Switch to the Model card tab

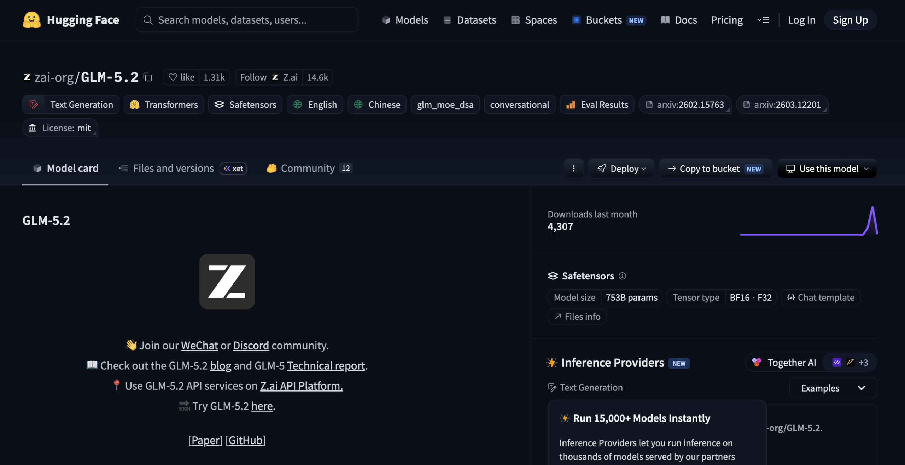pyautogui.click(x=65, y=169)
